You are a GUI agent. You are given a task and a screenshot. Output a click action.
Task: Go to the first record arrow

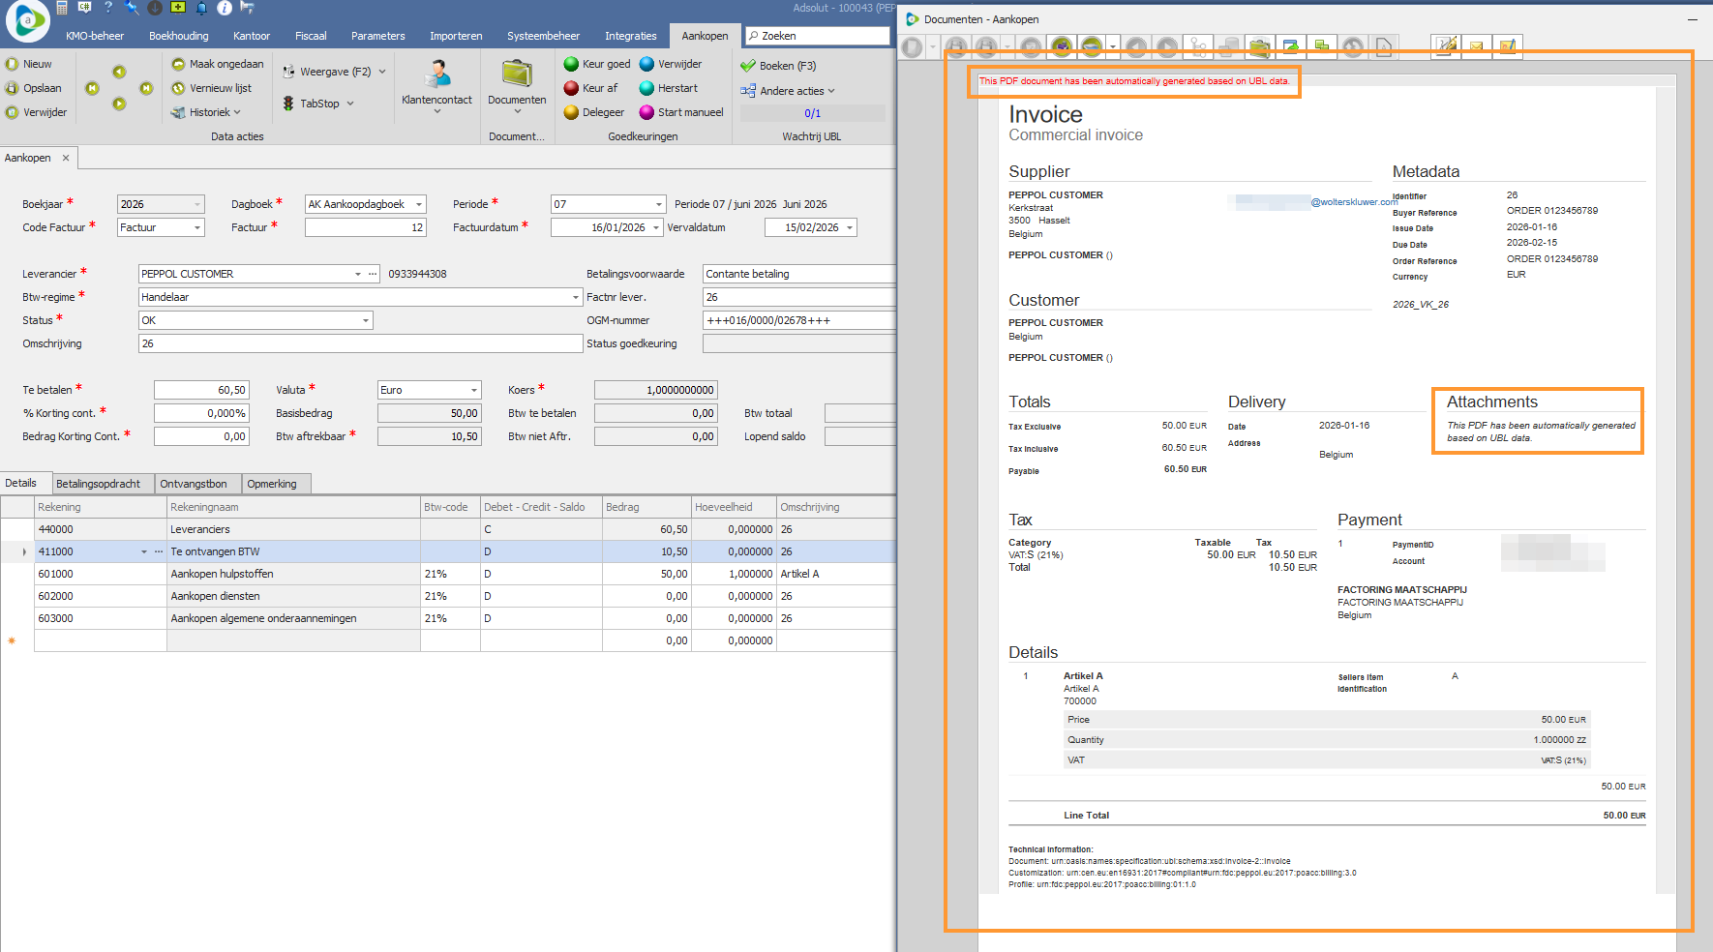click(92, 88)
